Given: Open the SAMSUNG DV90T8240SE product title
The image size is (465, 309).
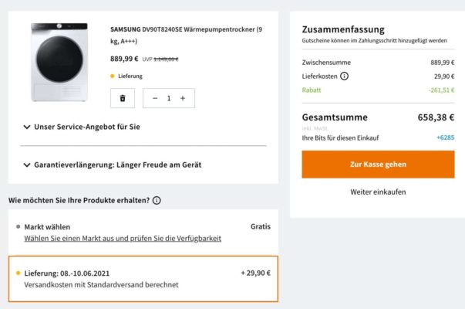Looking at the screenshot, I should (186, 35).
